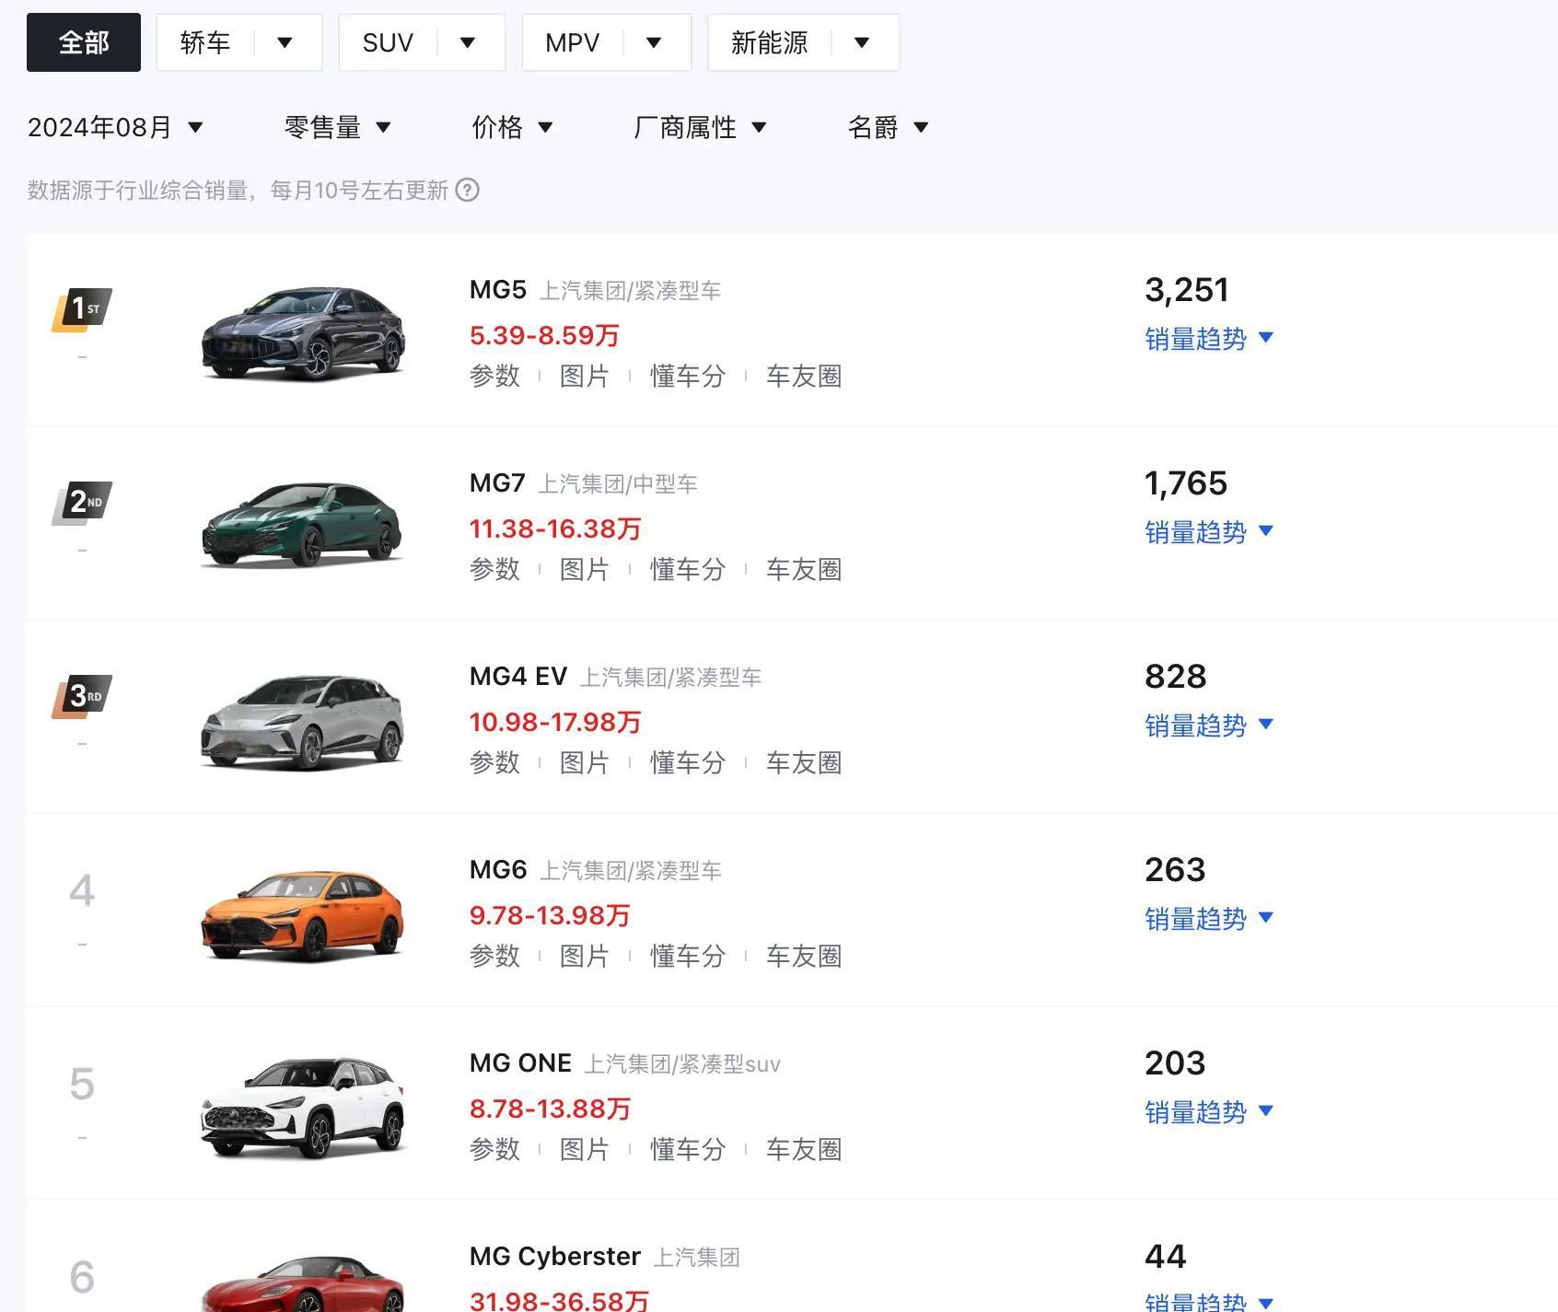The height and width of the screenshot is (1312, 1558).
Task: Open 车友圈 for MG6
Action: [x=804, y=956]
